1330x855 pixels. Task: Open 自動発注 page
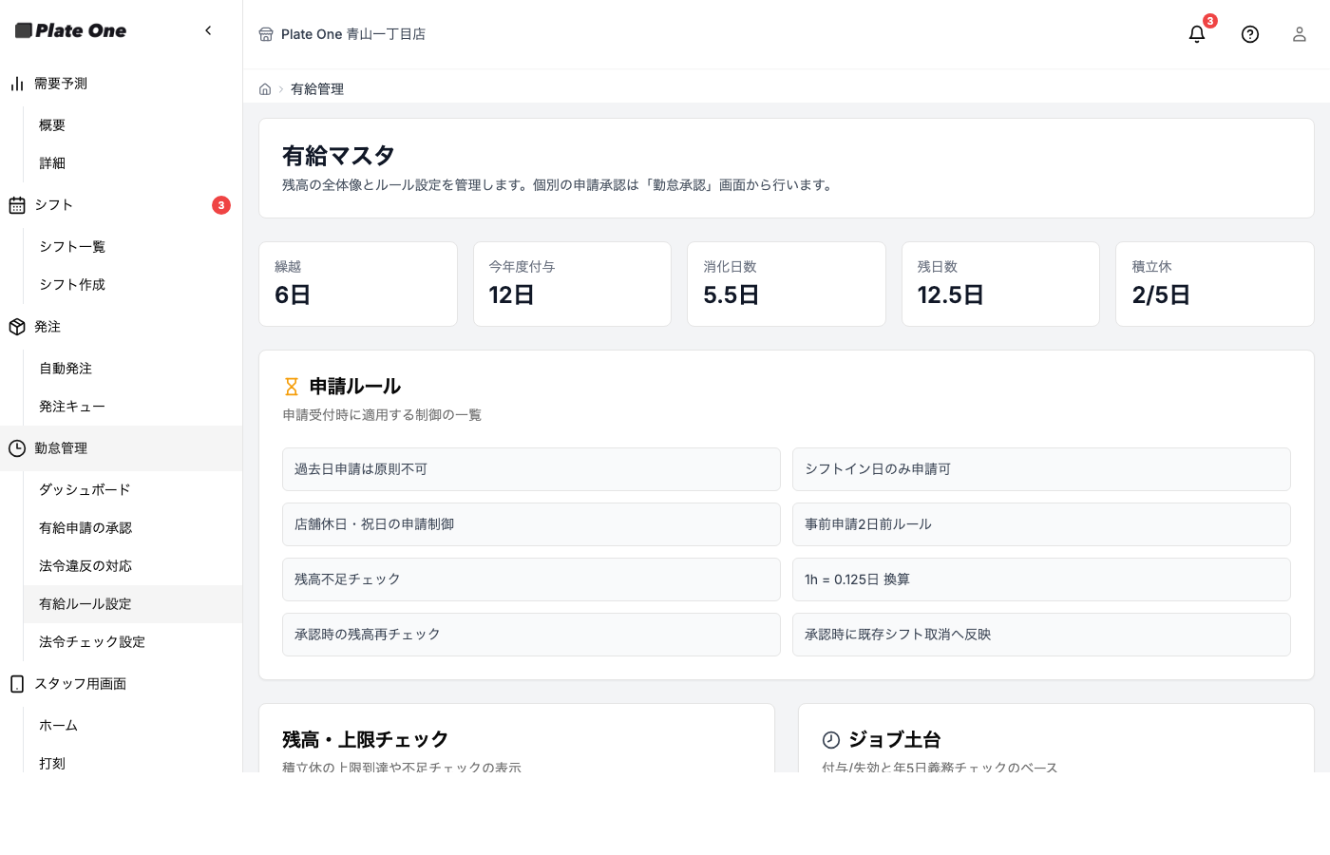(x=133, y=369)
